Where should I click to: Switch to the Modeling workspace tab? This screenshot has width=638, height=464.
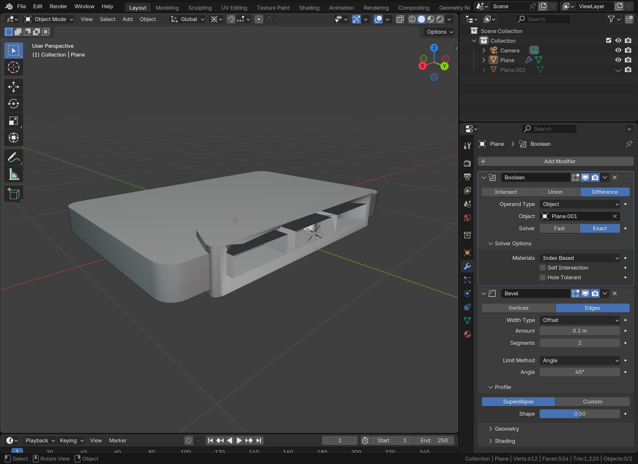point(167,7)
